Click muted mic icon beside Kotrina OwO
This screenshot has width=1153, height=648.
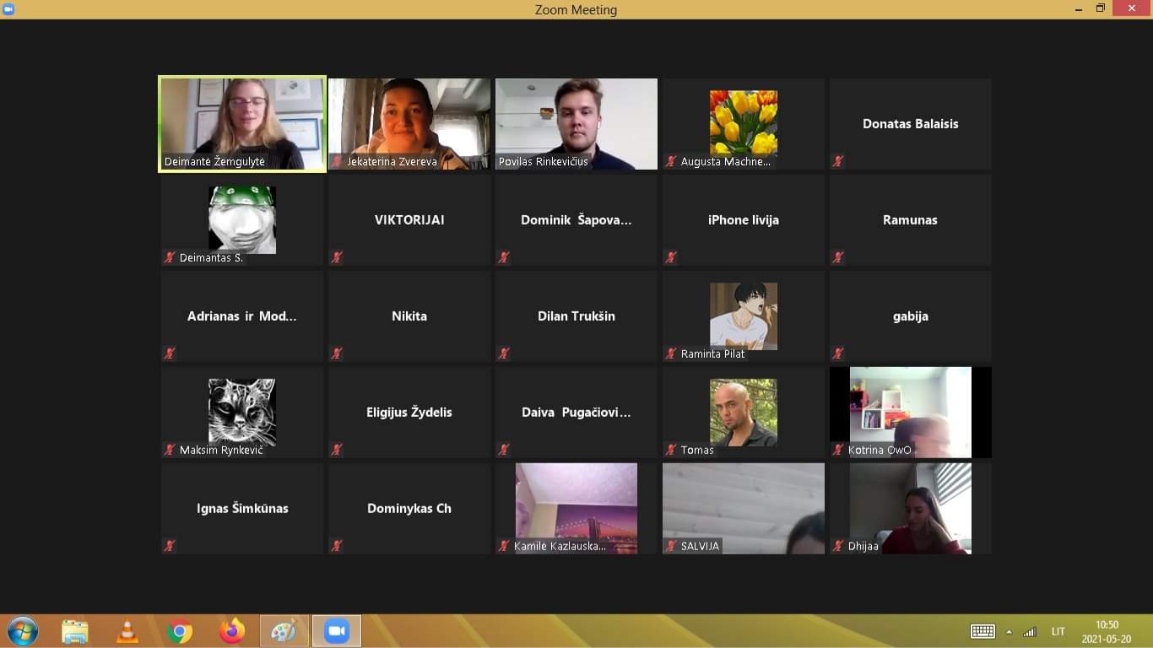[838, 450]
